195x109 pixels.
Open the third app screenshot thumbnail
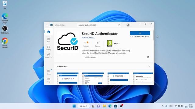click(x=118, y=78)
